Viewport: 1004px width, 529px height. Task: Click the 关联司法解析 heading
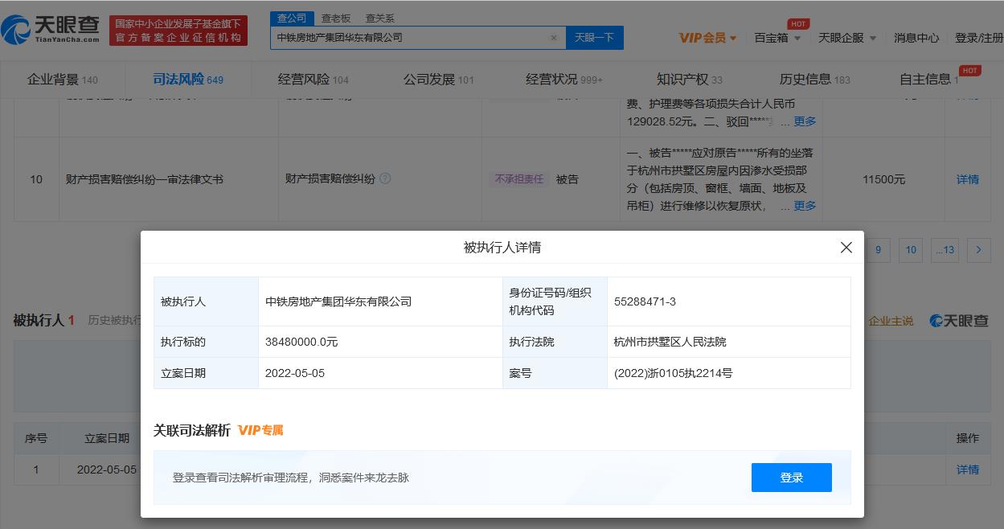[x=192, y=430]
